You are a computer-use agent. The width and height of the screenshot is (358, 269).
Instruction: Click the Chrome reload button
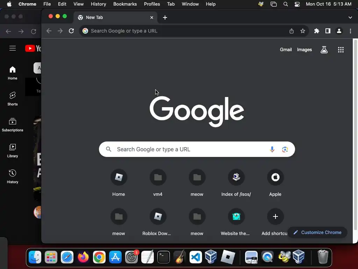[x=71, y=31]
